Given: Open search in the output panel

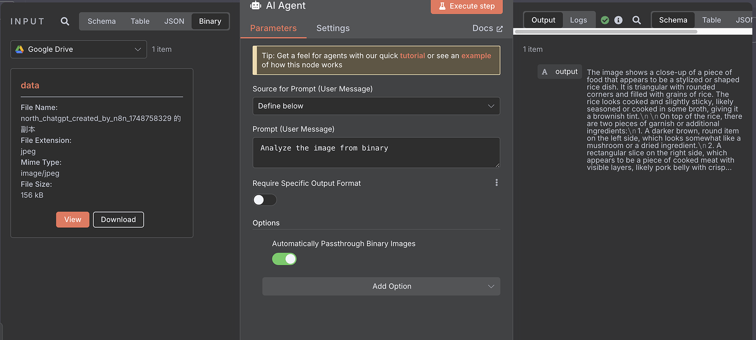Looking at the screenshot, I should 637,20.
